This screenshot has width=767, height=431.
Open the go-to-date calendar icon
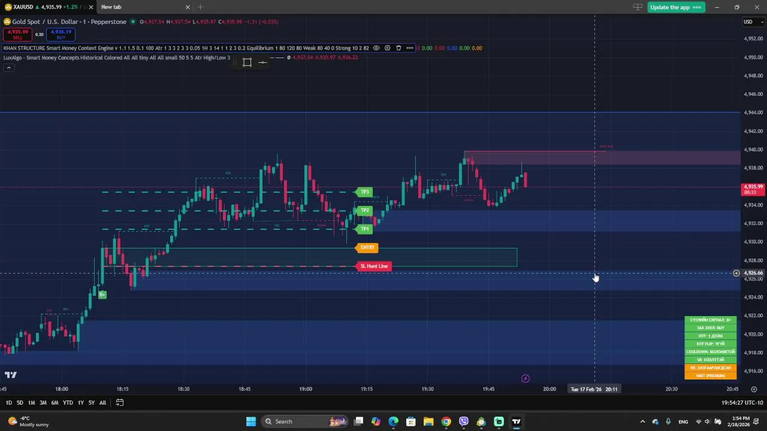pos(120,403)
